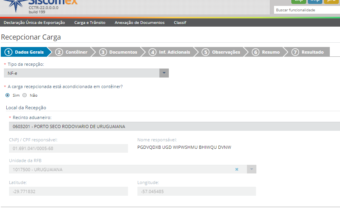Image resolution: width=340 pixels, height=213 pixels.
Task: Go to step 5 Observações
Action: pyautogui.click(x=221, y=52)
